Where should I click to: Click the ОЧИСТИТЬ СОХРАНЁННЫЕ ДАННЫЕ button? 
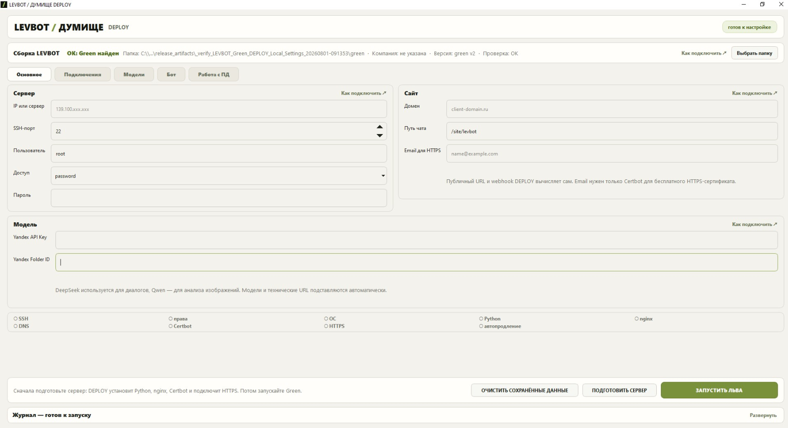point(525,391)
